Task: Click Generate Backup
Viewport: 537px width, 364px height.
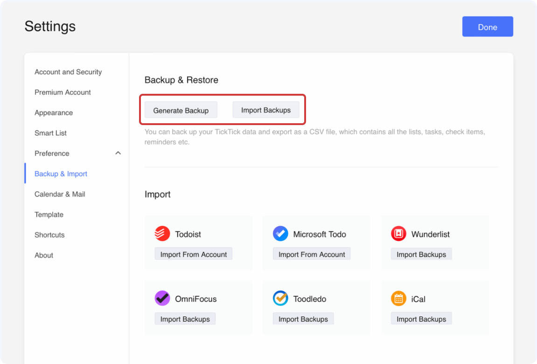Action: [x=180, y=110]
